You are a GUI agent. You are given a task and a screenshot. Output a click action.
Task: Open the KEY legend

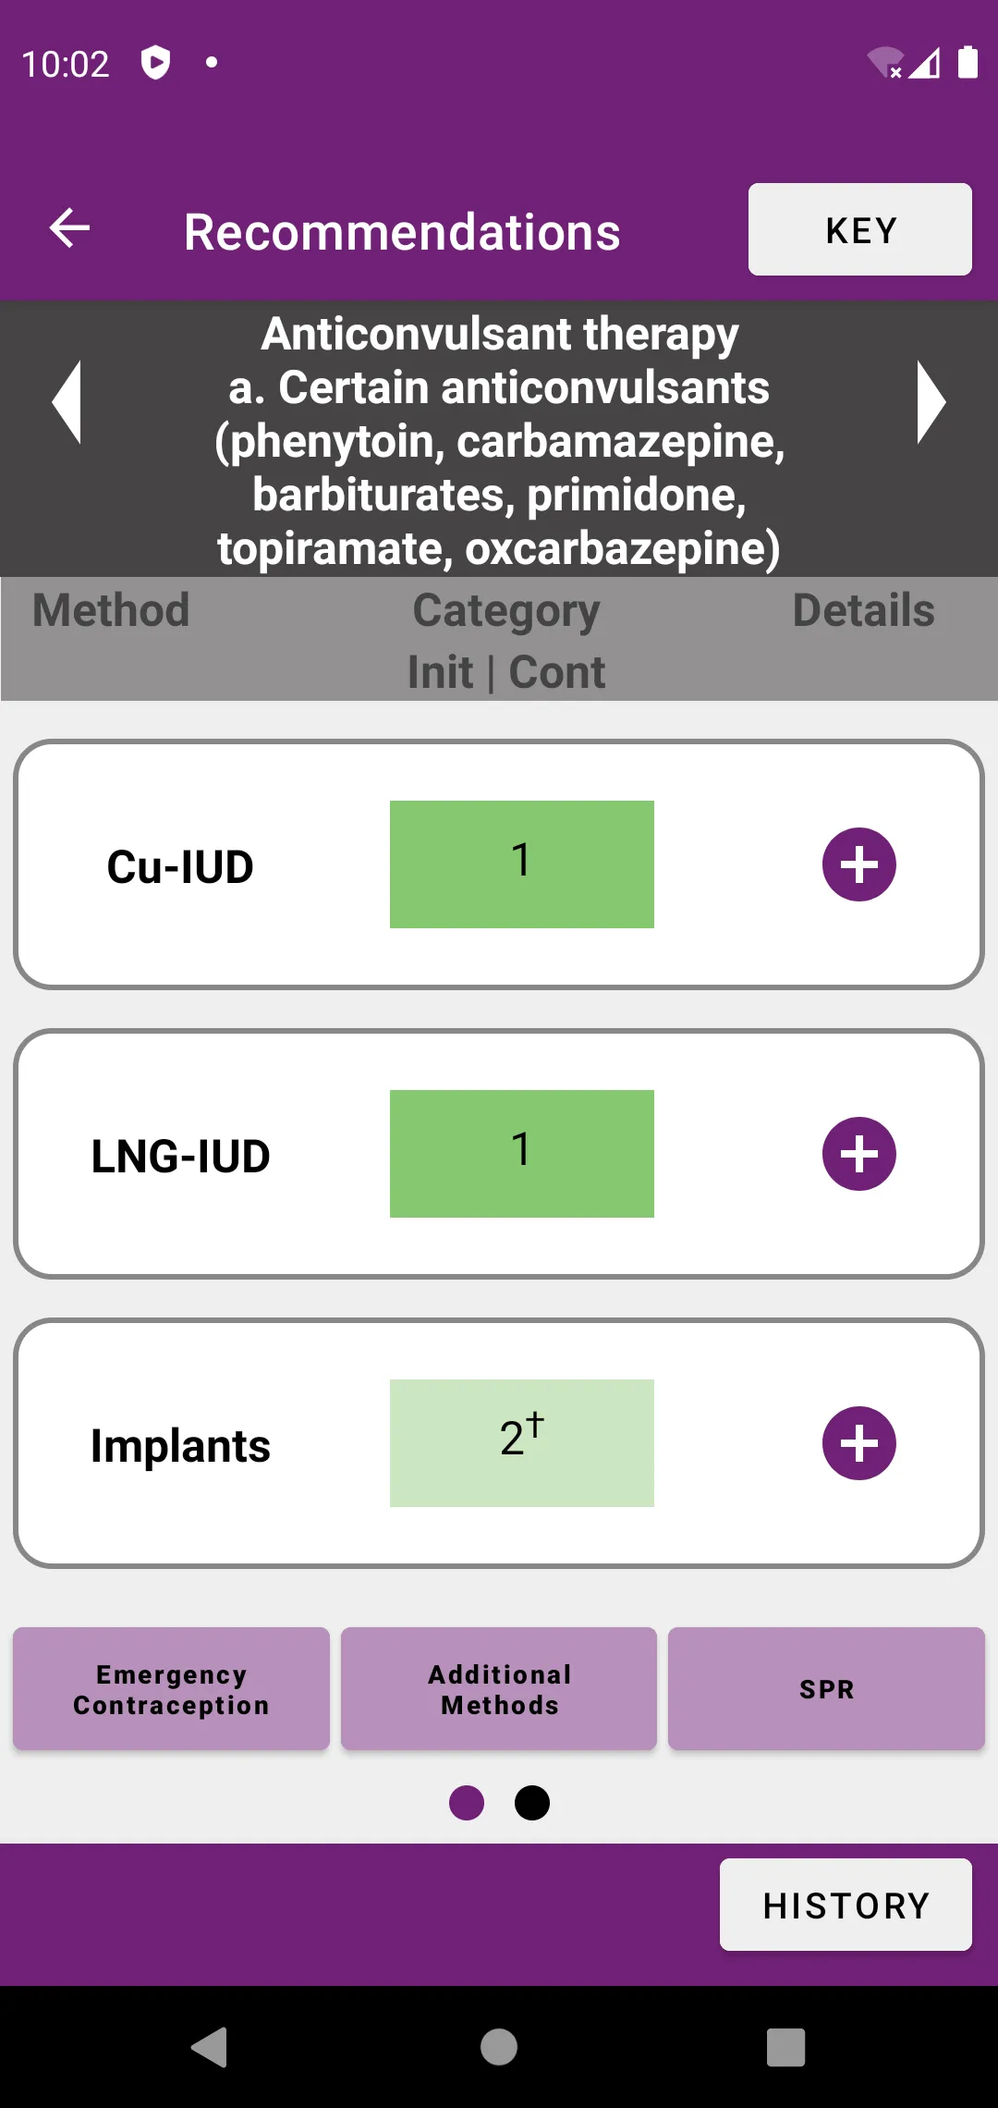pyautogui.click(x=858, y=228)
